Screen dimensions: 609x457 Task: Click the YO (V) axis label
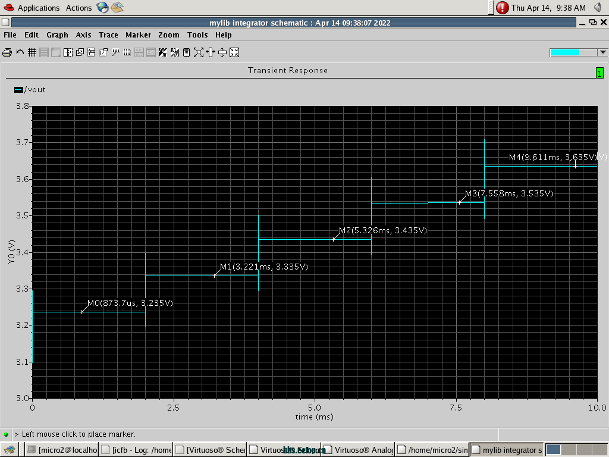[11, 252]
